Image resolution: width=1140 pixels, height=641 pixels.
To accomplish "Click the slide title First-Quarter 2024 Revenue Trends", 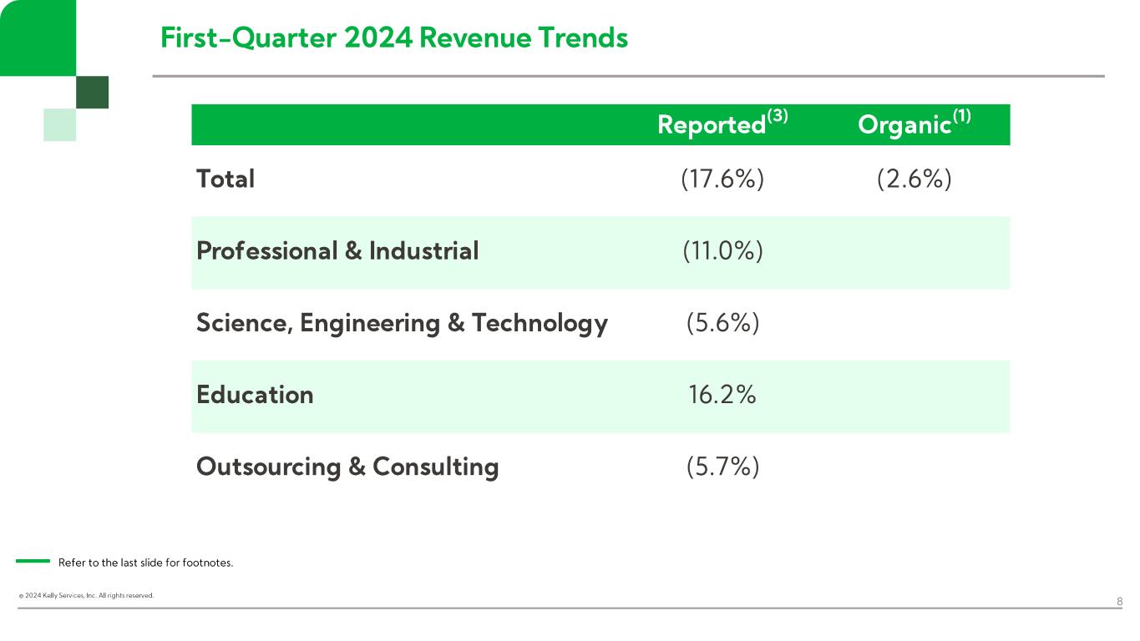I will coord(393,38).
